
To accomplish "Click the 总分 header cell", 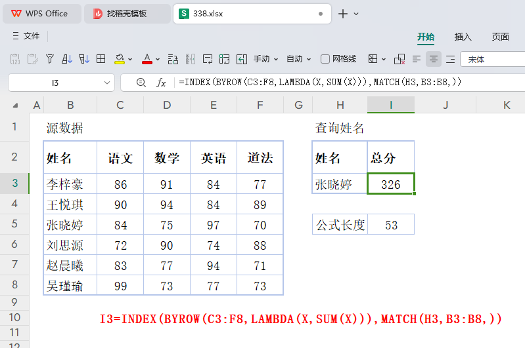I will tap(391, 158).
